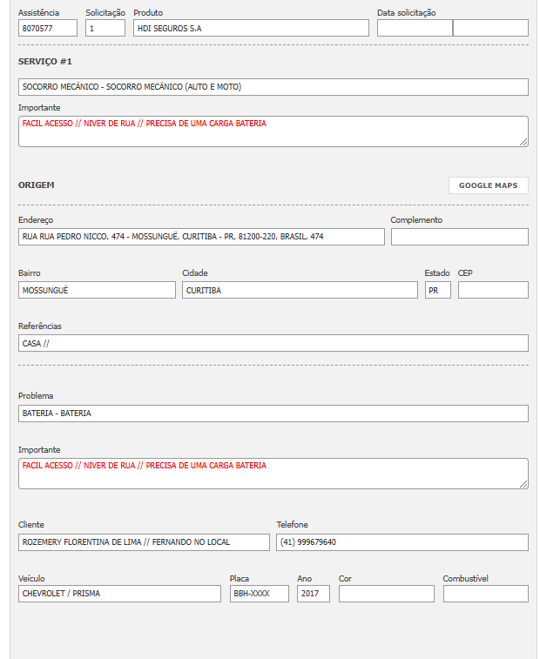The image size is (540, 659).
Task: Click the Produto field showing HDI Seguros
Action: point(251,28)
